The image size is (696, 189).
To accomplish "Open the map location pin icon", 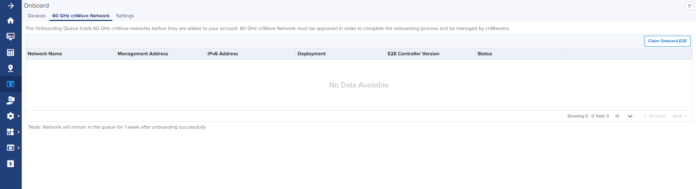I will (11, 68).
